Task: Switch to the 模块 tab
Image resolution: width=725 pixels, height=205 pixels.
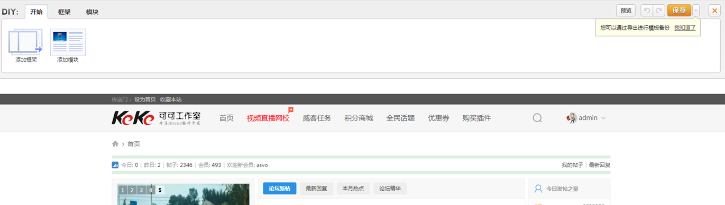Action: tap(92, 12)
